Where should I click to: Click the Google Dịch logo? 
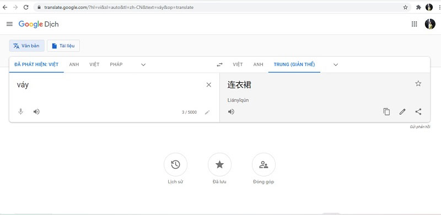tap(39, 24)
